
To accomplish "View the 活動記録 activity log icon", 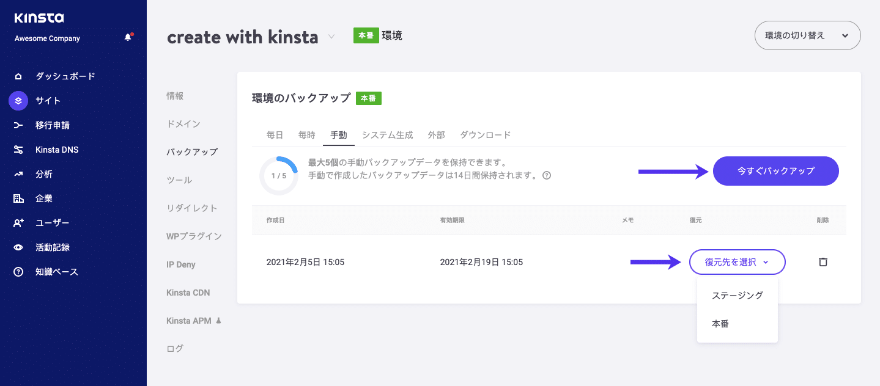I will [x=18, y=247].
